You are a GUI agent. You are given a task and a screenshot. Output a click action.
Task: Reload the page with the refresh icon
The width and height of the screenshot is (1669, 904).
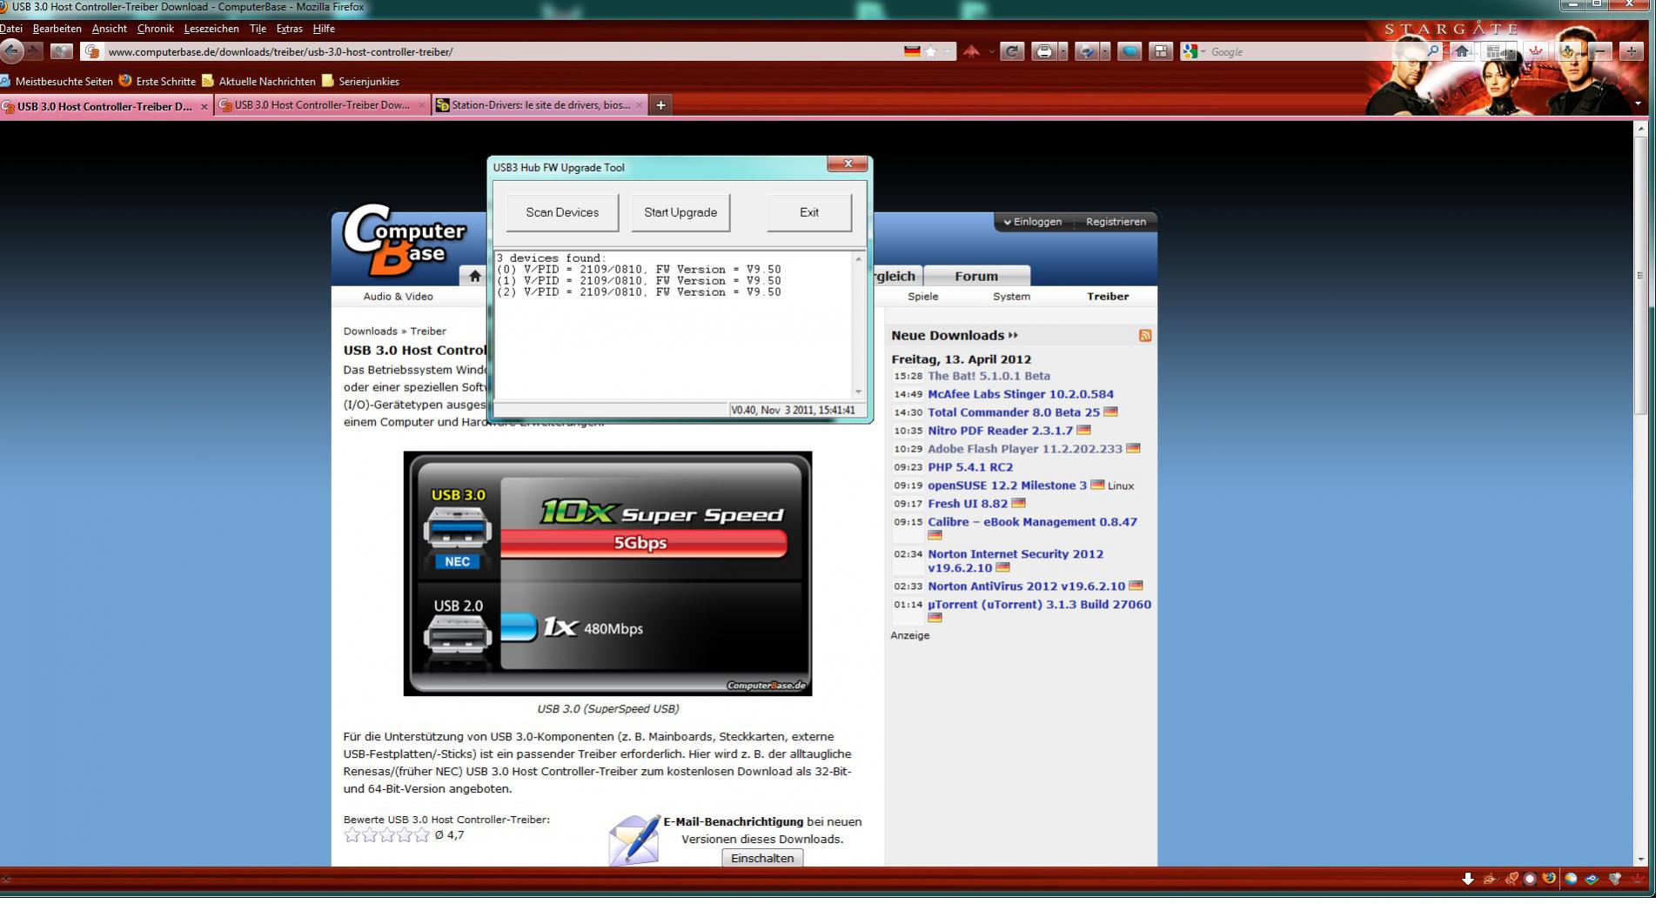pos(1011,52)
